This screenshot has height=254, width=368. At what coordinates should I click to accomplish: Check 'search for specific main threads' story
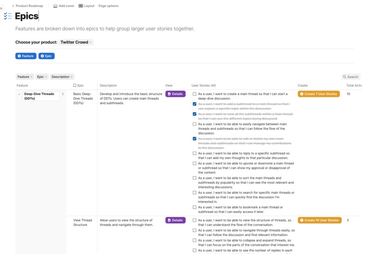point(195,193)
